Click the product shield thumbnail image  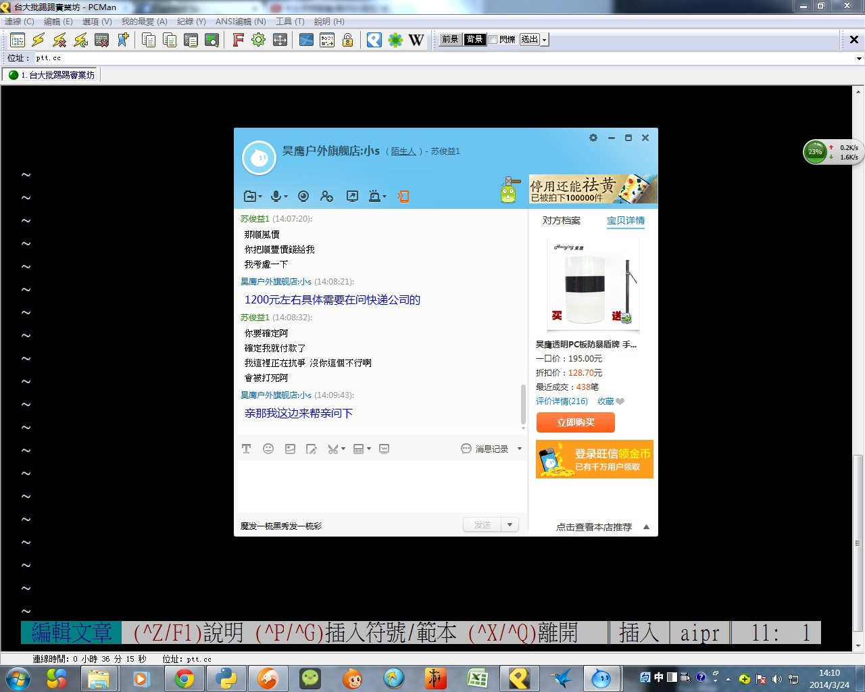tap(593, 285)
